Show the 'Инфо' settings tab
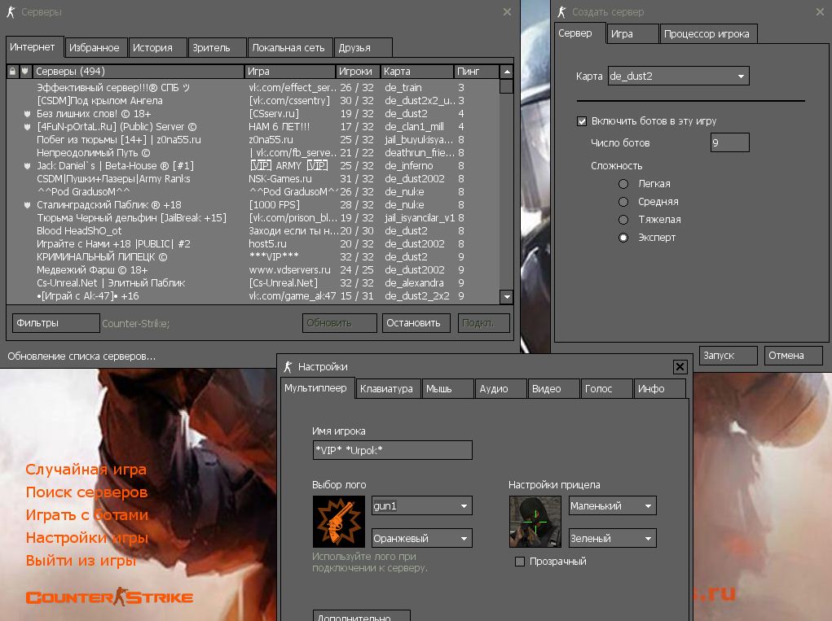Screen dimensions: 832x621 coord(659,388)
